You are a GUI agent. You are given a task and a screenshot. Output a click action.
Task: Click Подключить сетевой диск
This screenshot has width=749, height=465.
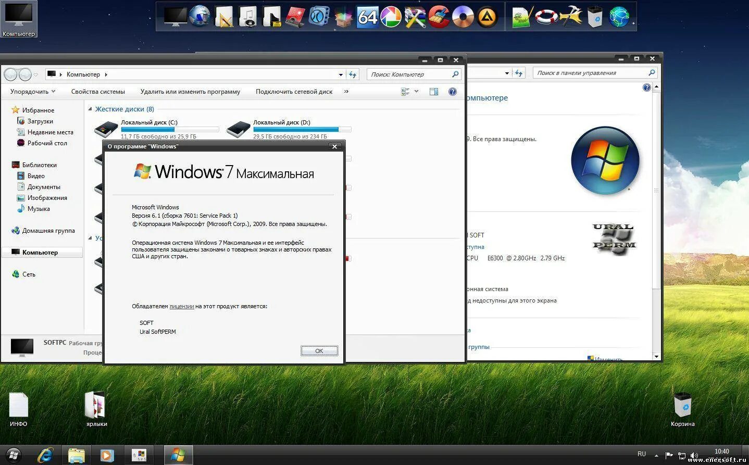294,92
